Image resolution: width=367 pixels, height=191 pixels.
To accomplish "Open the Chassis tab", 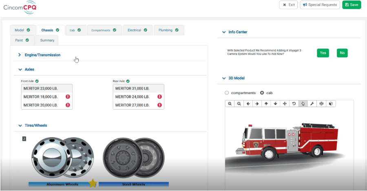I will point(51,30).
